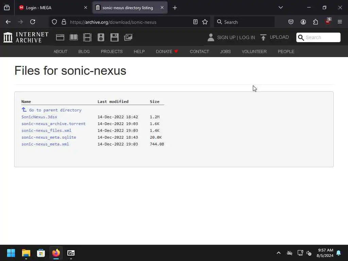Click the 744.0B size value
Image resolution: width=348 pixels, height=261 pixels.
click(157, 144)
